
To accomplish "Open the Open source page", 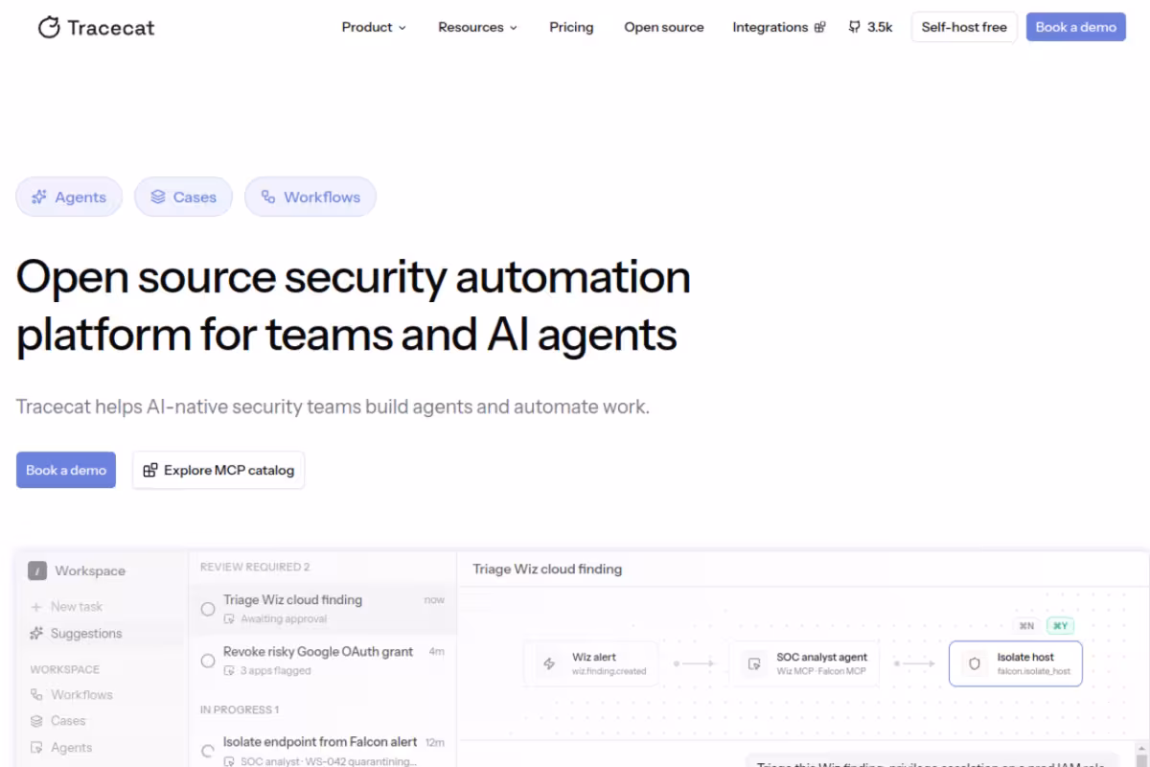I will coord(664,27).
